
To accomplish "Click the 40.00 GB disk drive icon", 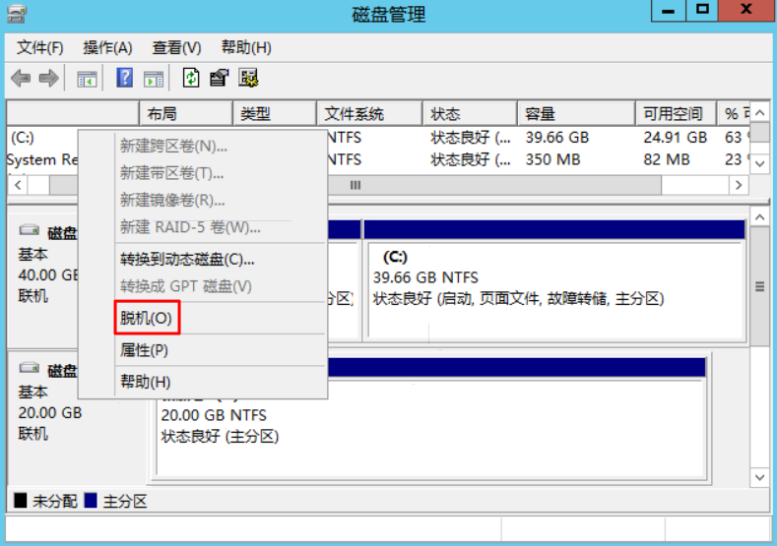I will click(30, 230).
